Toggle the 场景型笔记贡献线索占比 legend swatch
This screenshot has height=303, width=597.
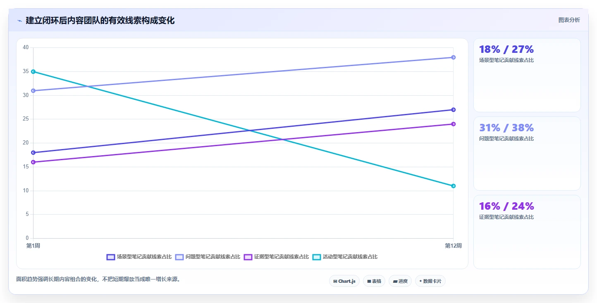(x=111, y=257)
